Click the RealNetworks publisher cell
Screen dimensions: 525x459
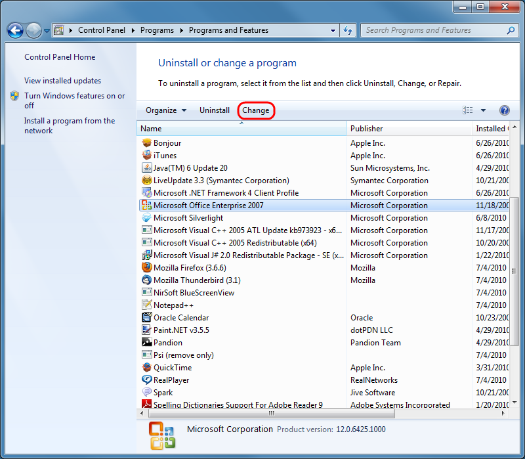374,380
